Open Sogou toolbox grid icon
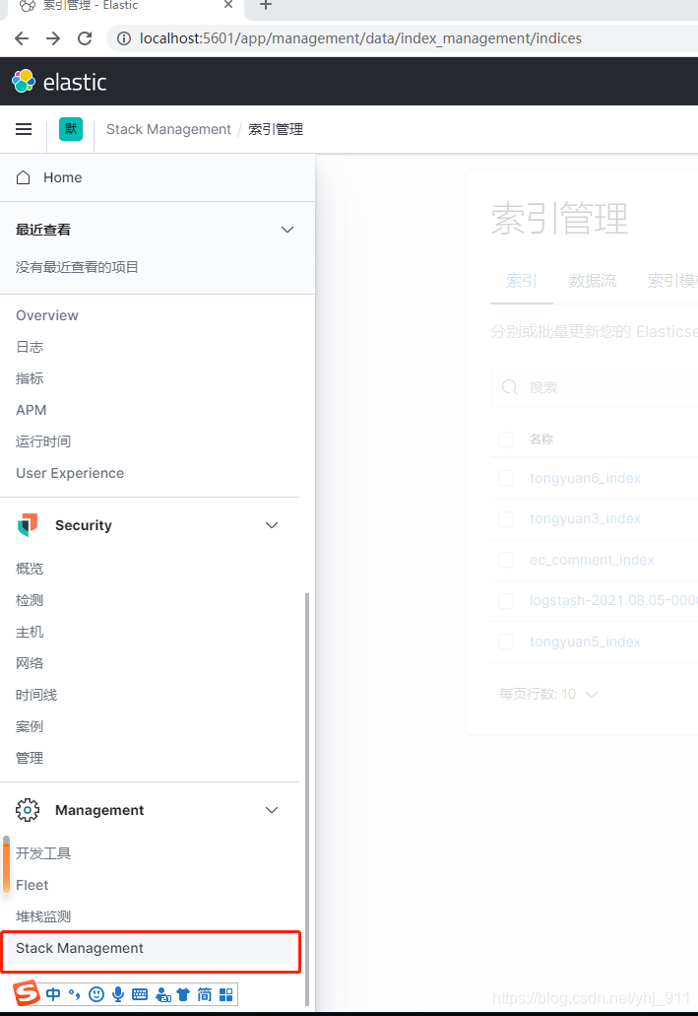The image size is (698, 1016). [x=226, y=994]
